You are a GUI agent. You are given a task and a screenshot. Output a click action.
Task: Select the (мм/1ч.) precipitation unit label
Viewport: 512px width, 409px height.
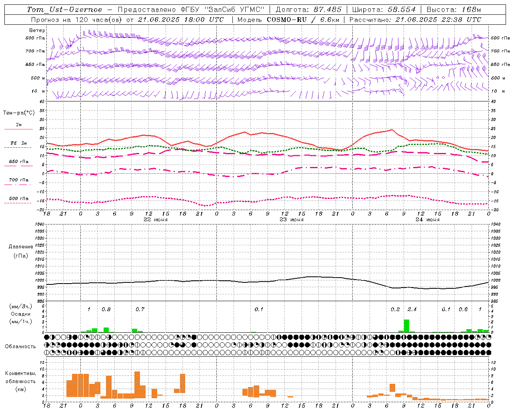point(20,322)
